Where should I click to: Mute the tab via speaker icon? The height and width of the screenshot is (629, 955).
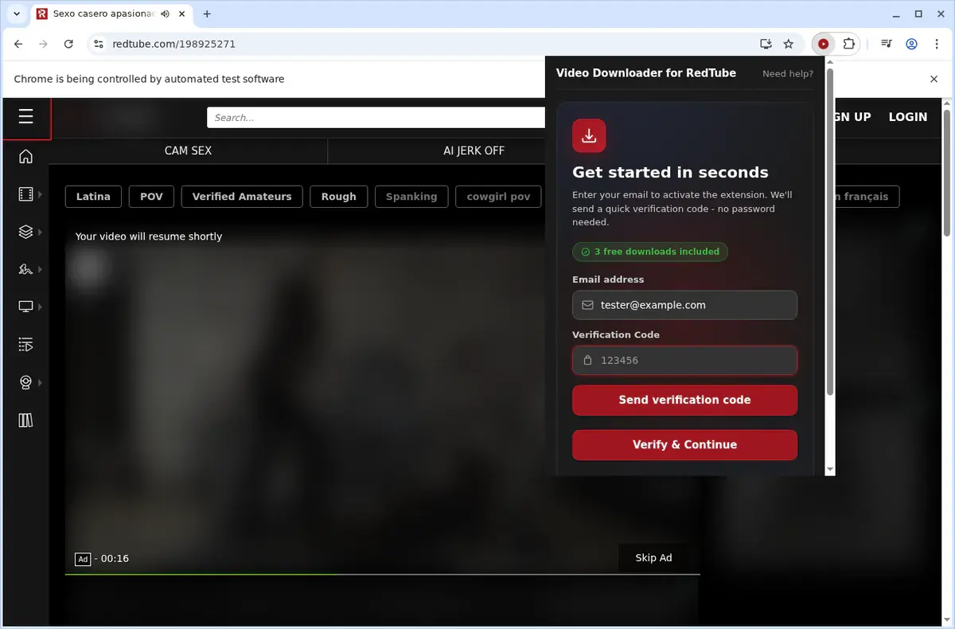coord(164,14)
